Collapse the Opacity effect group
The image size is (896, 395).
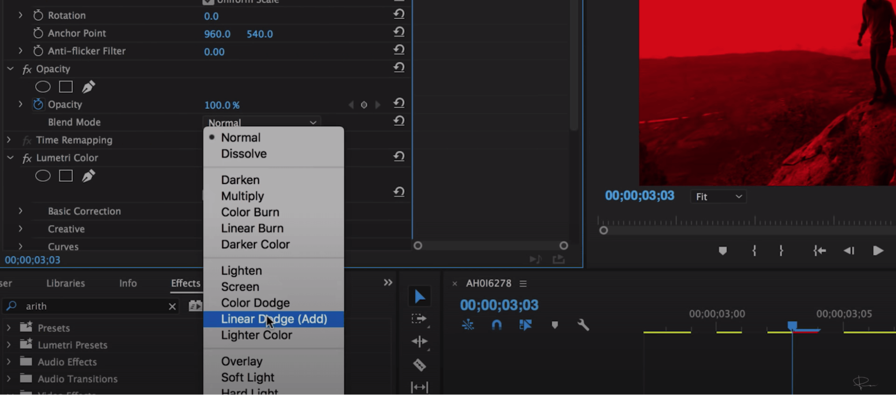[x=10, y=69]
